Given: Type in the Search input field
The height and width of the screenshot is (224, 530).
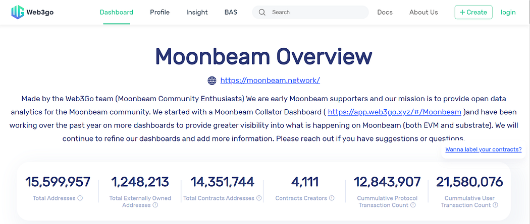Looking at the screenshot, I should point(318,12).
